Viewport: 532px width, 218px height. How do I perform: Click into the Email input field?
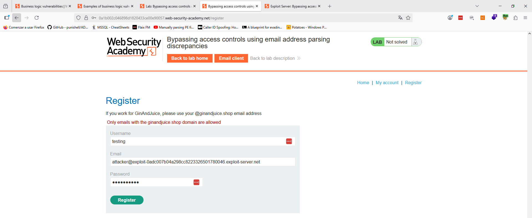click(x=202, y=162)
